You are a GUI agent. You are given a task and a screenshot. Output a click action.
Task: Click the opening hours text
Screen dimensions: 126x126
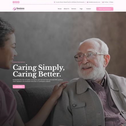pyautogui.click(x=109, y=2)
